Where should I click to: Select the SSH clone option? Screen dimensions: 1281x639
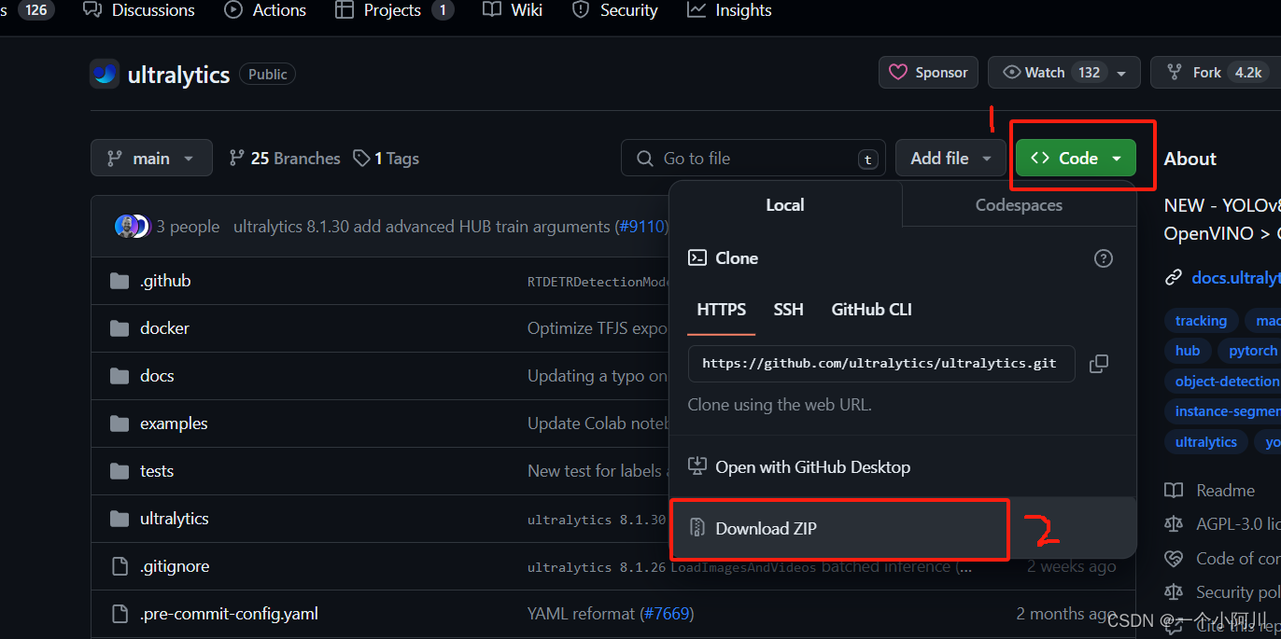(x=788, y=309)
